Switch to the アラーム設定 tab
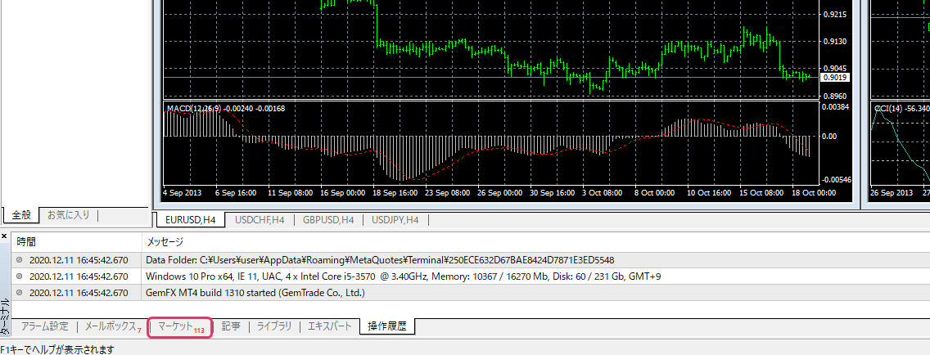Viewport: 930px width, 355px height. pyautogui.click(x=44, y=326)
